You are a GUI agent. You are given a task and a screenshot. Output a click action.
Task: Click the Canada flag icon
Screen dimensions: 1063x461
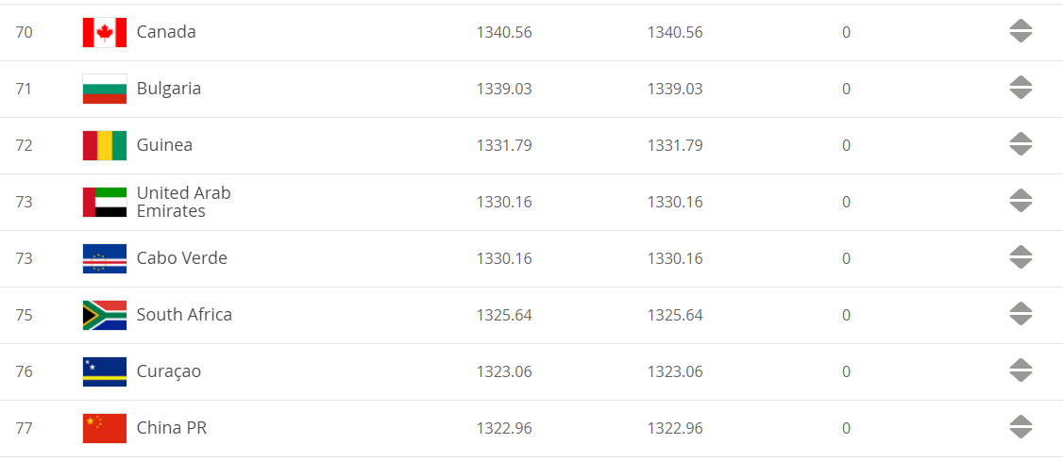click(x=105, y=32)
